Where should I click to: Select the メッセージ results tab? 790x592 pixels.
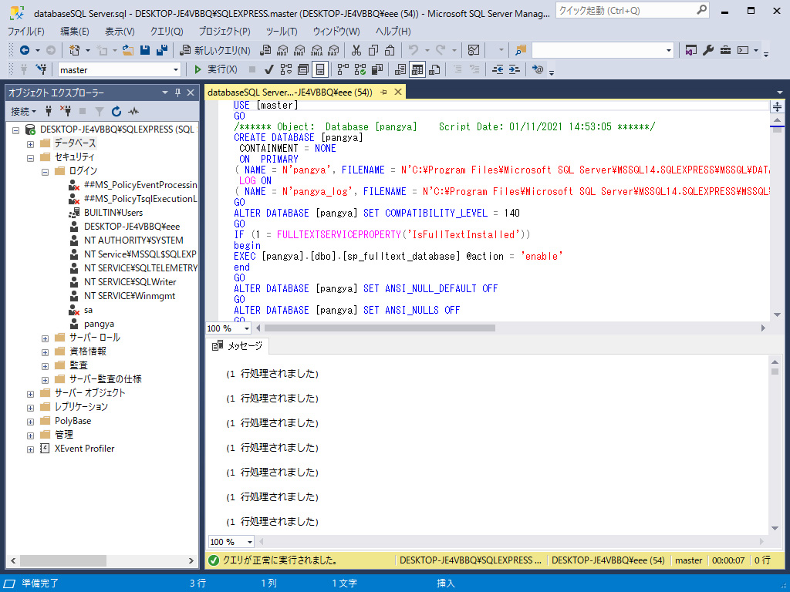[238, 346]
